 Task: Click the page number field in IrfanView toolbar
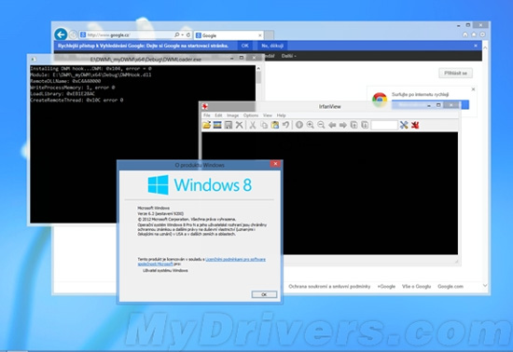click(x=384, y=125)
